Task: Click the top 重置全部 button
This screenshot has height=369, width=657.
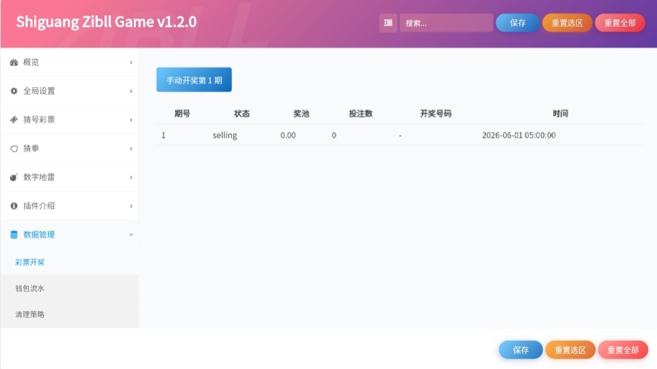Action: pyautogui.click(x=620, y=23)
